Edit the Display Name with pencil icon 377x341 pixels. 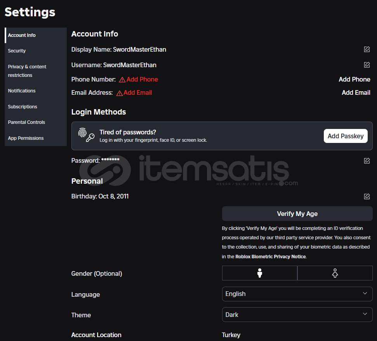[x=367, y=49]
